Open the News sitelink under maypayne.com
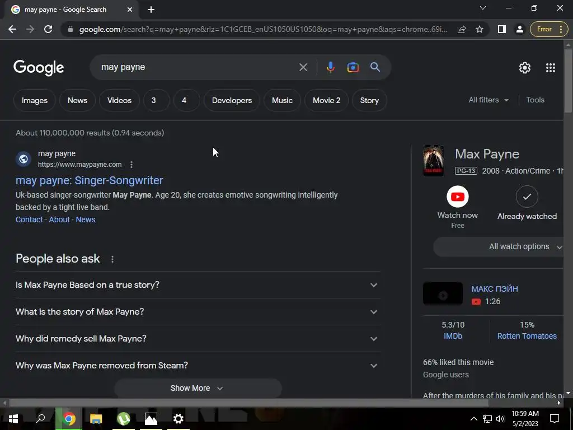This screenshot has width=573, height=430. [x=86, y=219]
